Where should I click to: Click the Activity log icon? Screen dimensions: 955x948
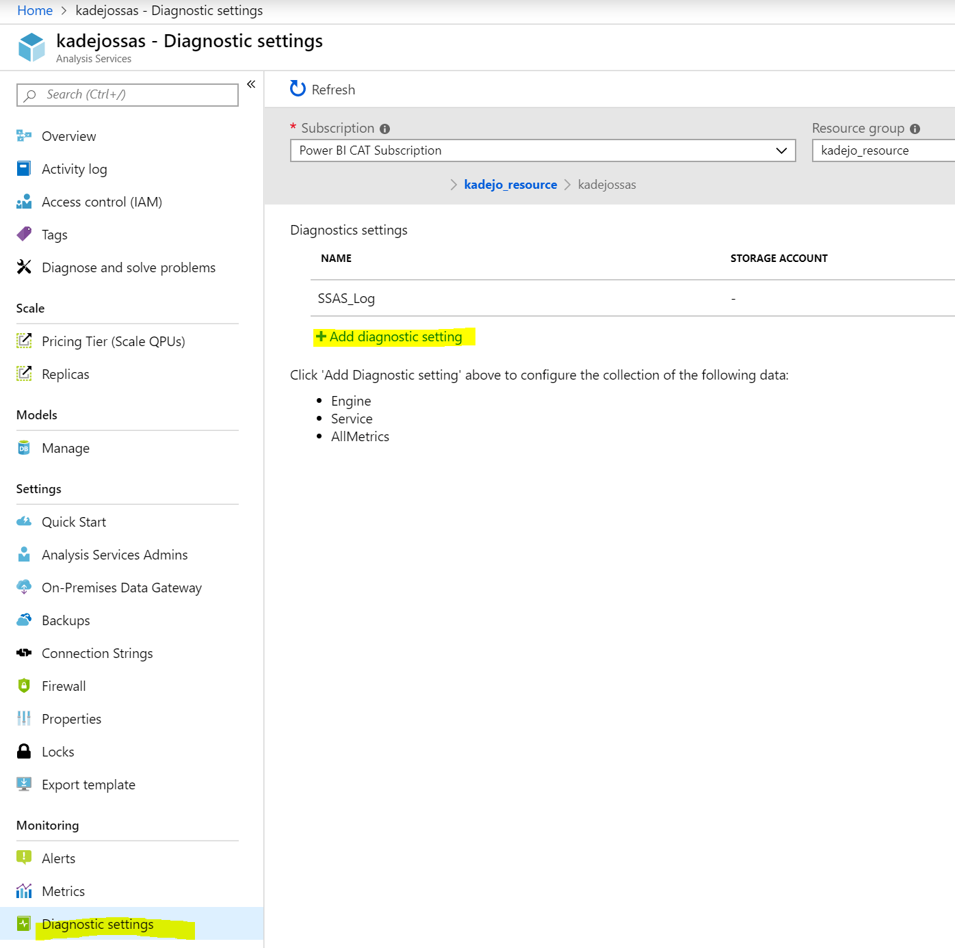(24, 168)
